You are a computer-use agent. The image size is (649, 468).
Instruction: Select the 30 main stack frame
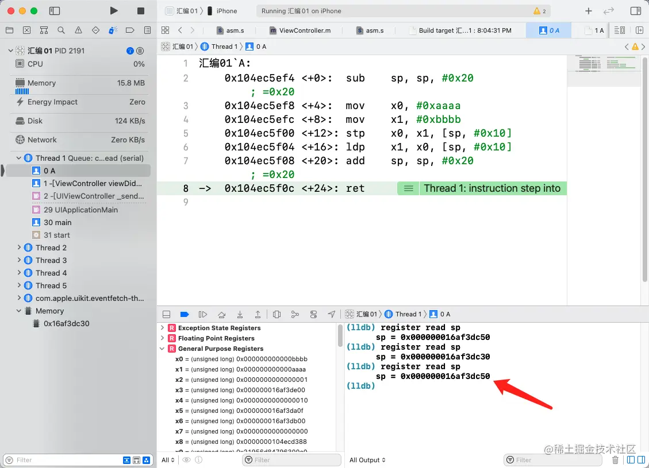coord(52,222)
